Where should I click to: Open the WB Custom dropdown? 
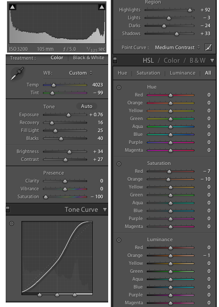(x=81, y=73)
